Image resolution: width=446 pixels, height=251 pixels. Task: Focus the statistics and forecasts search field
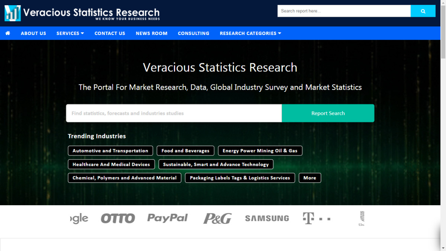click(x=174, y=113)
